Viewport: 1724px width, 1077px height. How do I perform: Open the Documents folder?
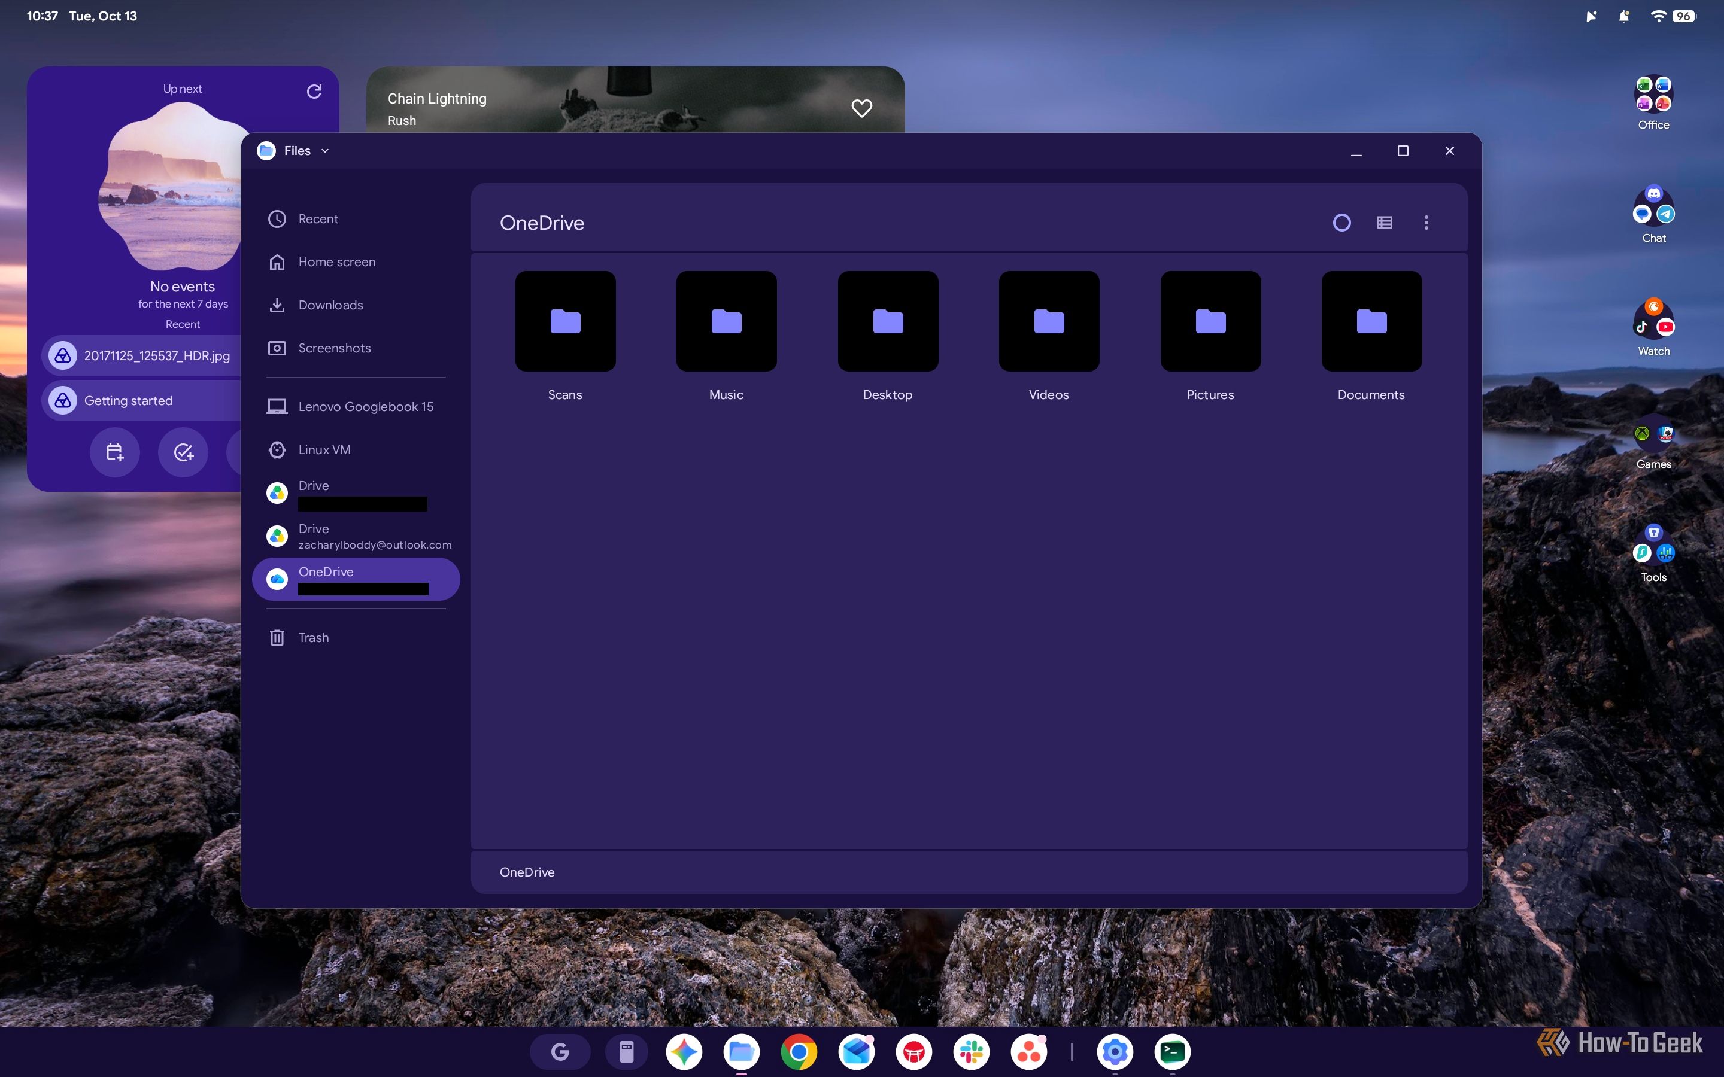coord(1371,336)
